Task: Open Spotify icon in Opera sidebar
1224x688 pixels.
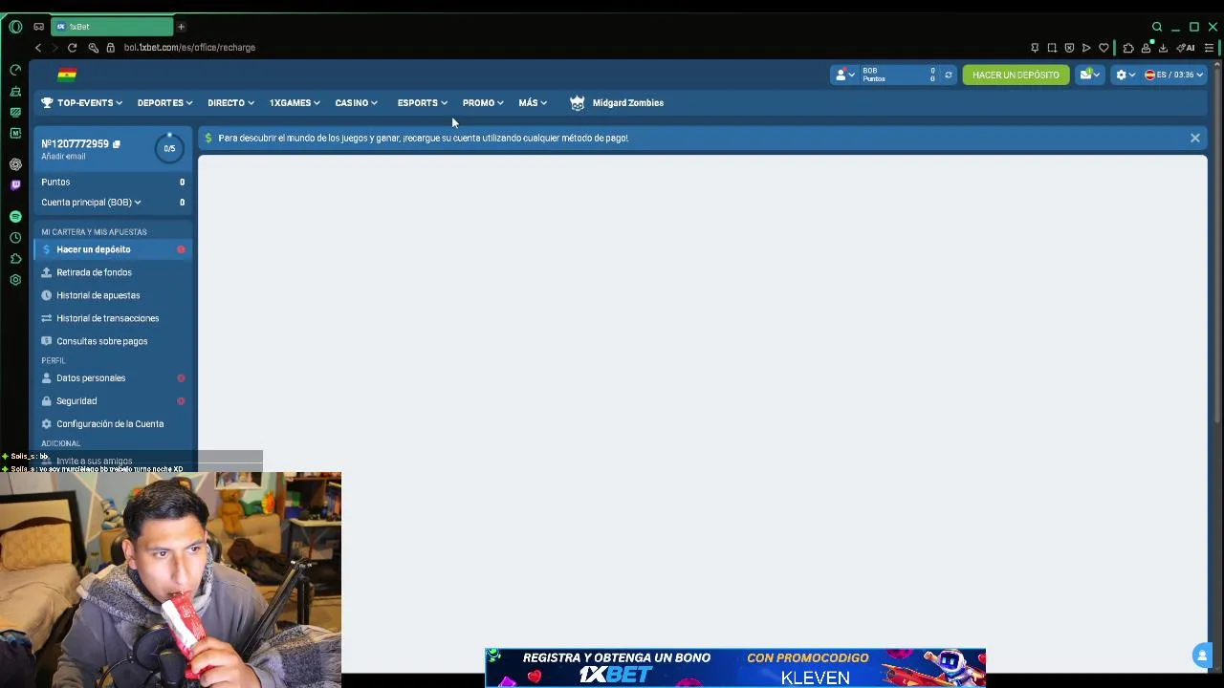Action: click(x=15, y=217)
